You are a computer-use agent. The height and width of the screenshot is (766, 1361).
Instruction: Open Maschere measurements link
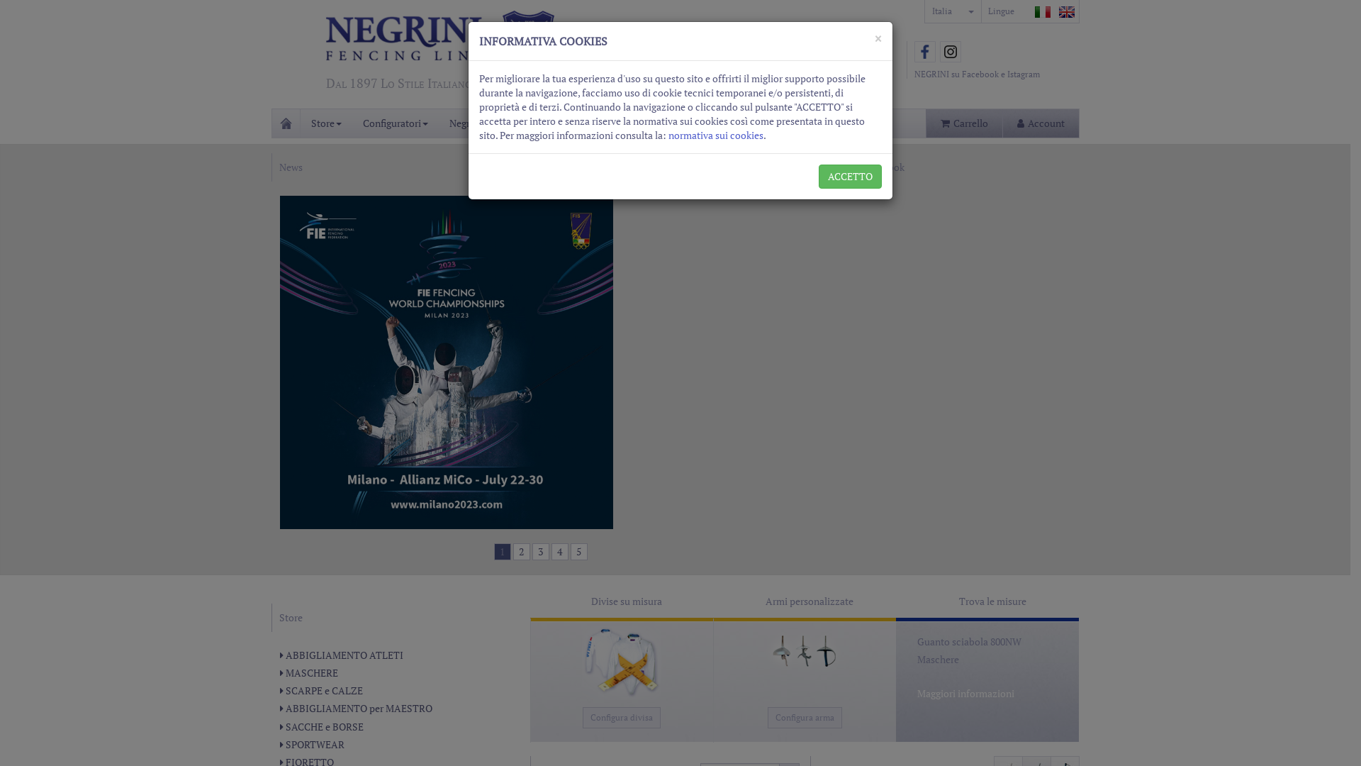coord(938,660)
